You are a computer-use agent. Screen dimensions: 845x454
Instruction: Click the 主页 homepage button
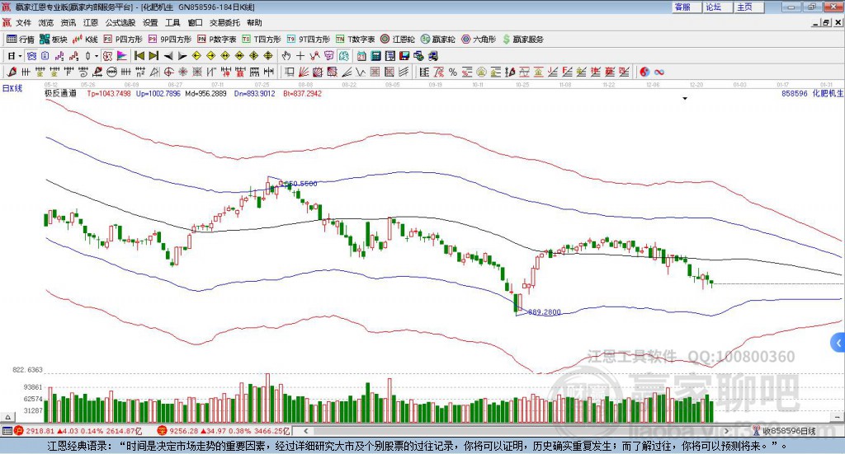[749, 7]
